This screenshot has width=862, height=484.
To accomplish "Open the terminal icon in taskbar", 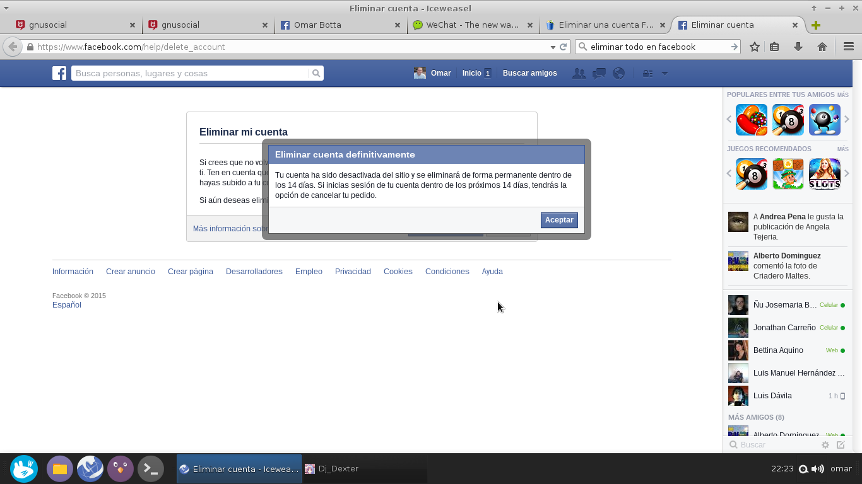I will pos(151,469).
